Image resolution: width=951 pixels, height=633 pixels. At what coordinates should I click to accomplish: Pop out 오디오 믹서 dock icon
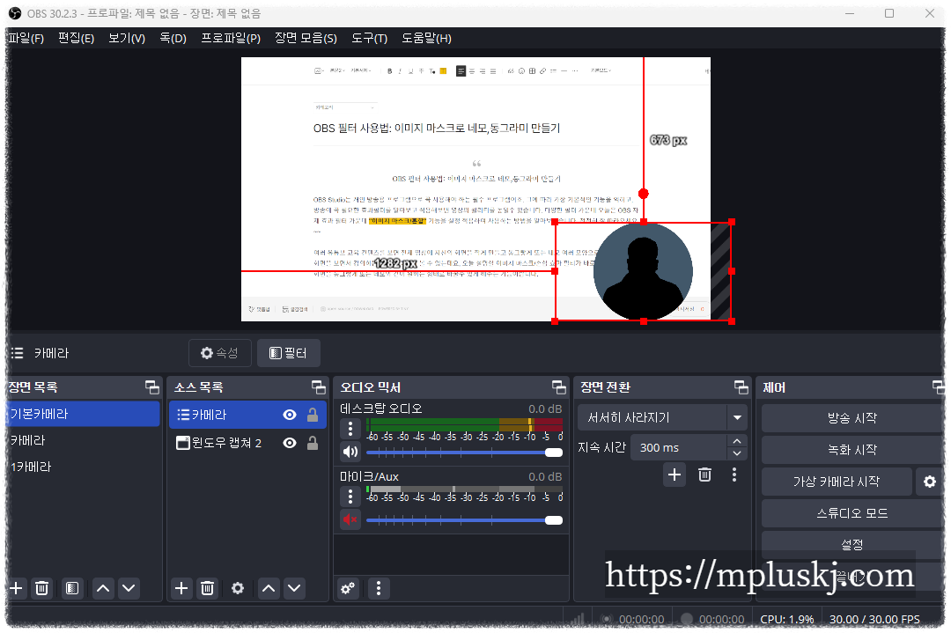click(x=558, y=386)
